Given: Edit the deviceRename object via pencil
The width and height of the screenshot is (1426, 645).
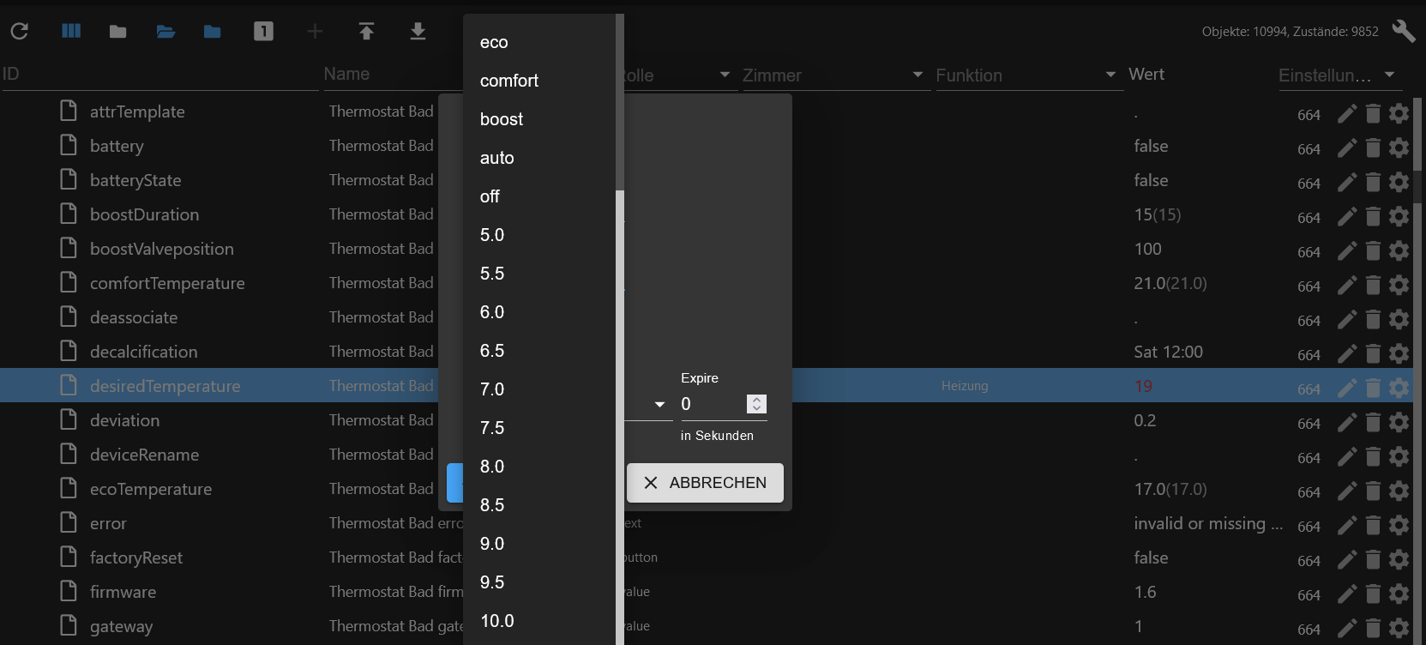Looking at the screenshot, I should (1347, 456).
